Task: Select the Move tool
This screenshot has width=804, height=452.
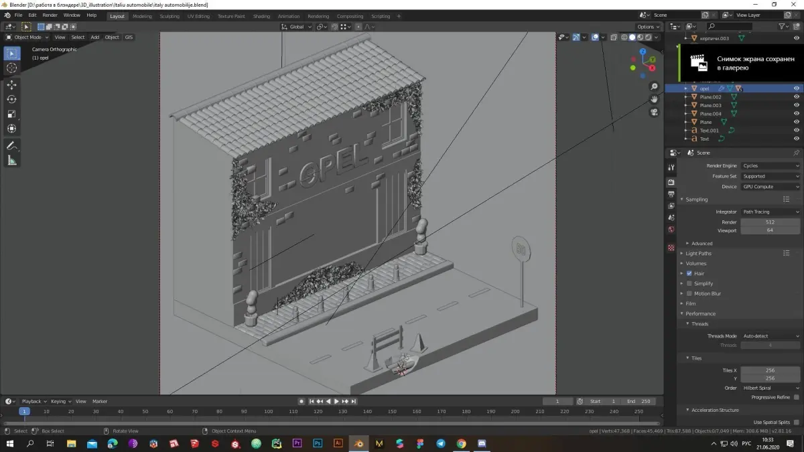Action: click(11, 85)
